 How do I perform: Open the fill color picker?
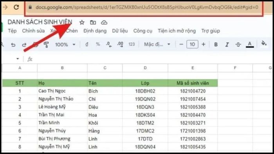click(x=264, y=43)
